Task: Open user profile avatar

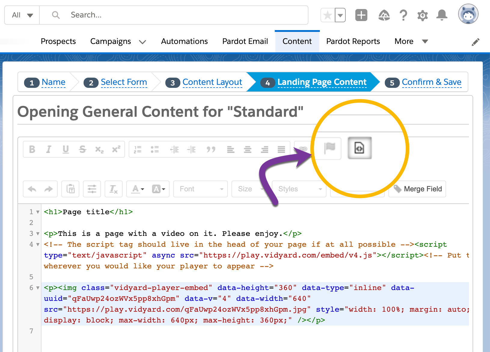Action: click(x=468, y=14)
